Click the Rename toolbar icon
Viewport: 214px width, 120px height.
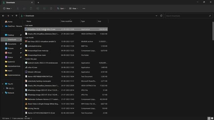38,9
